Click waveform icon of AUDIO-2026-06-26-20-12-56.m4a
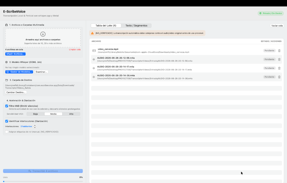 94,59
